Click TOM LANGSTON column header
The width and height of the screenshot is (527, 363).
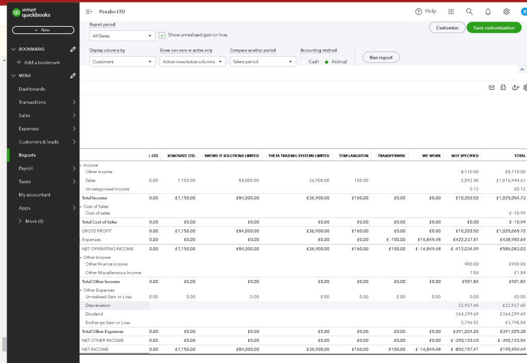(353, 156)
